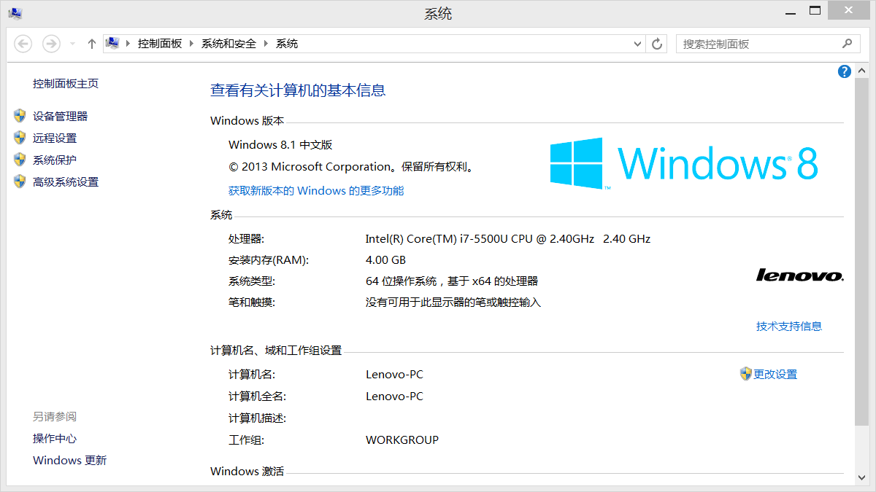Open 系统保护 link
This screenshot has width=876, height=492.
55,160
